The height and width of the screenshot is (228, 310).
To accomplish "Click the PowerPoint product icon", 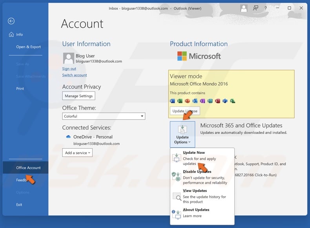I will [x=187, y=101].
